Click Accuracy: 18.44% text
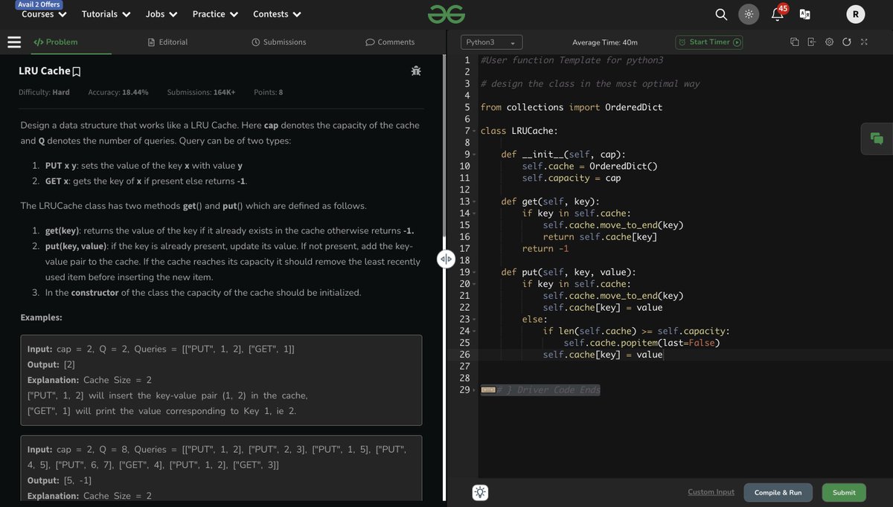This screenshot has width=893, height=507. [118, 92]
